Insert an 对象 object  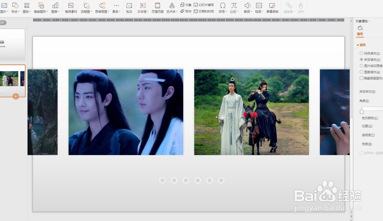tap(186, 5)
